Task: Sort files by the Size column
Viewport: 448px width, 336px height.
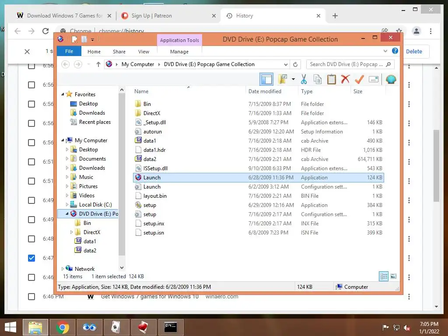Action: click(358, 91)
